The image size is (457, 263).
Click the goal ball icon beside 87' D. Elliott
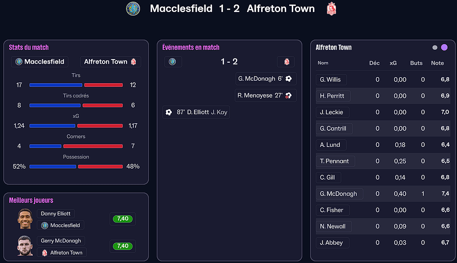(x=169, y=112)
